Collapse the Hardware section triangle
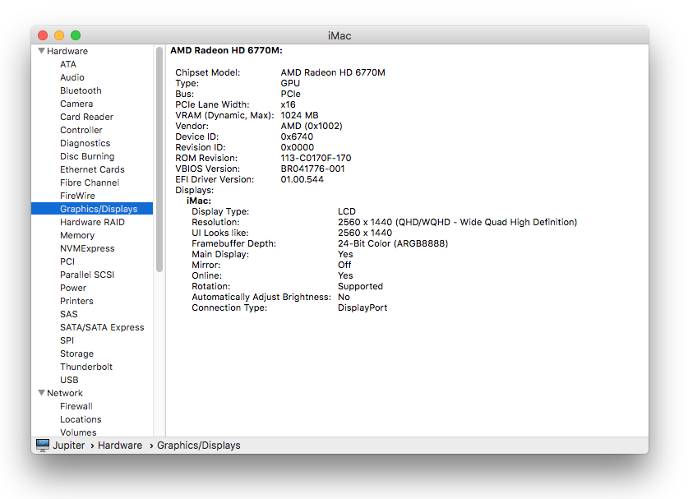 pyautogui.click(x=42, y=51)
